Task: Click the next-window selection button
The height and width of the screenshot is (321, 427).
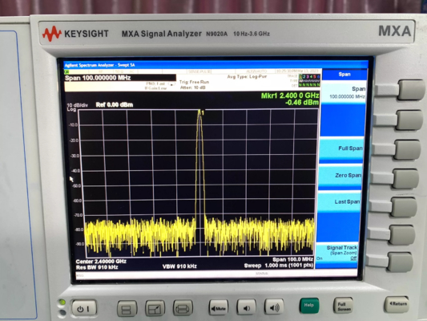Action: (x=183, y=308)
